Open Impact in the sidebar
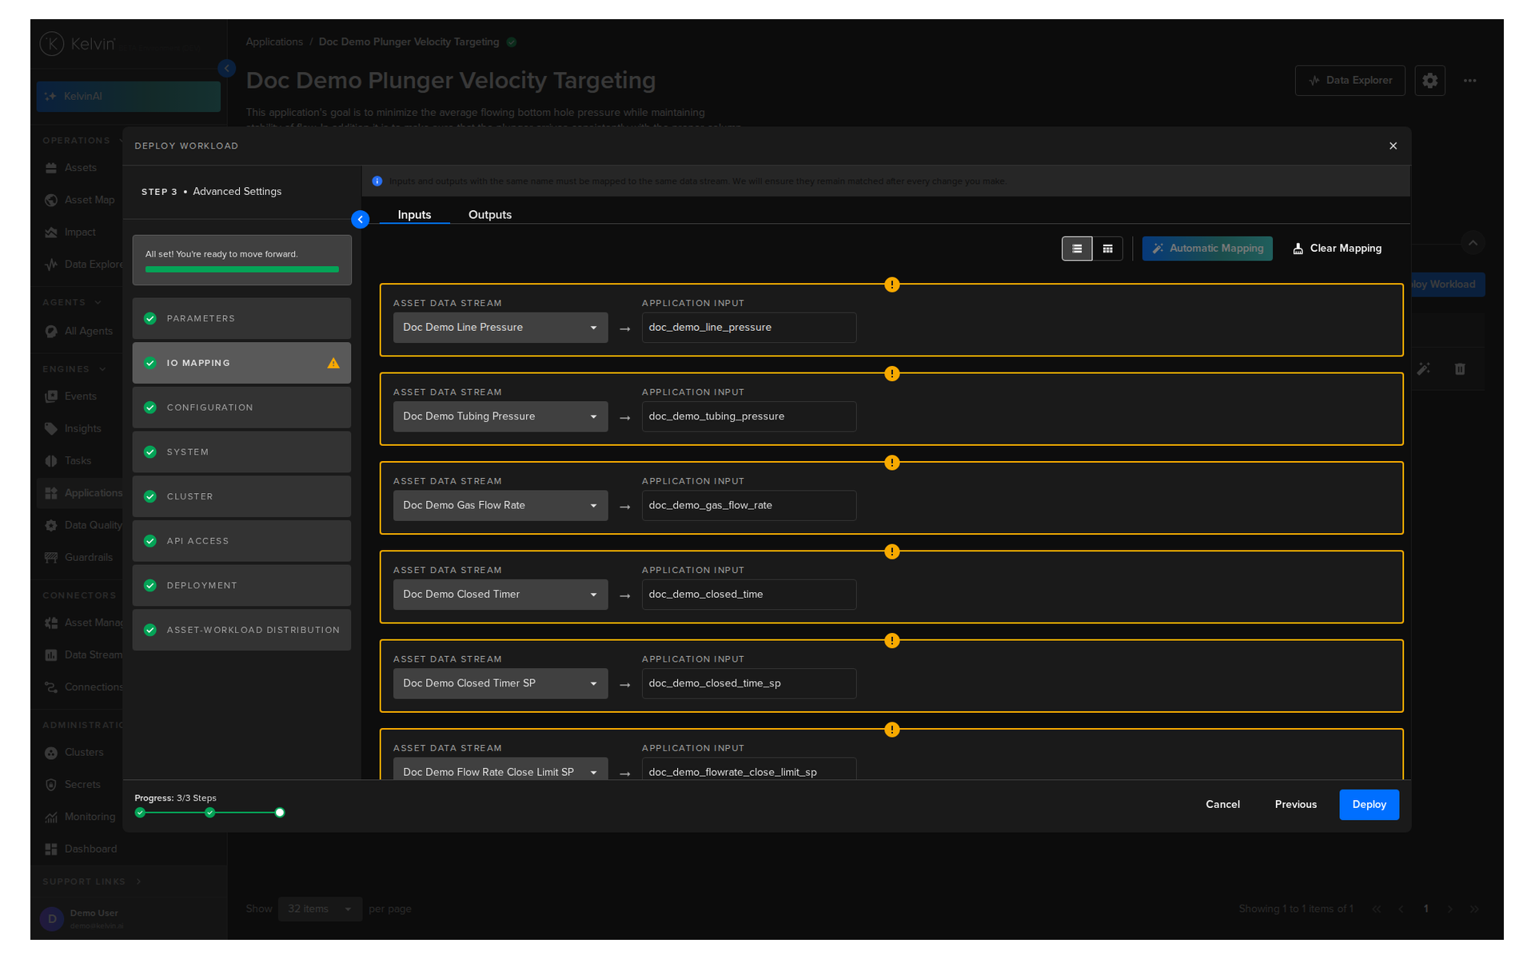Screen dimensions: 1535x959 [80, 233]
